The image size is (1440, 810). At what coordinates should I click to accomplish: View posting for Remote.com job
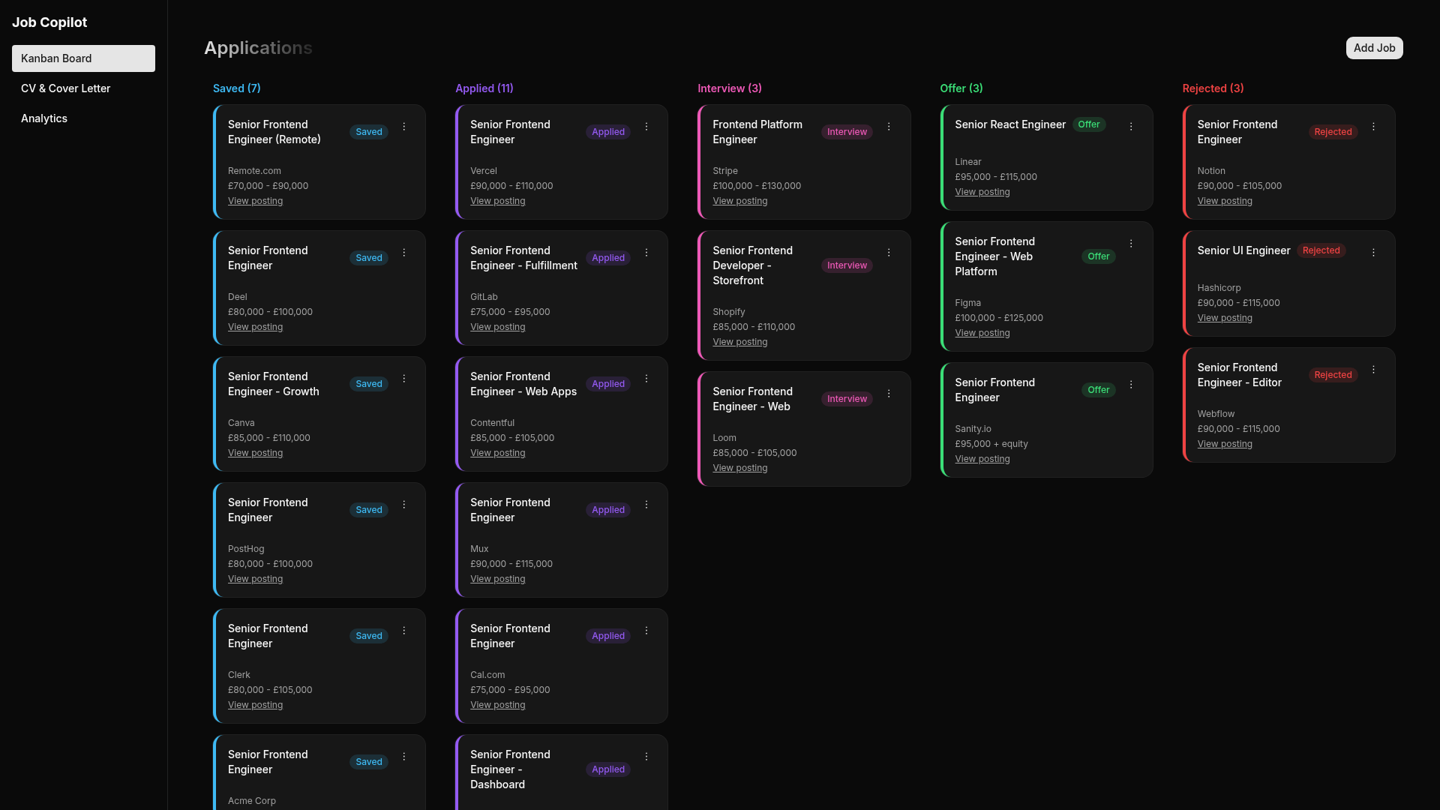(255, 201)
